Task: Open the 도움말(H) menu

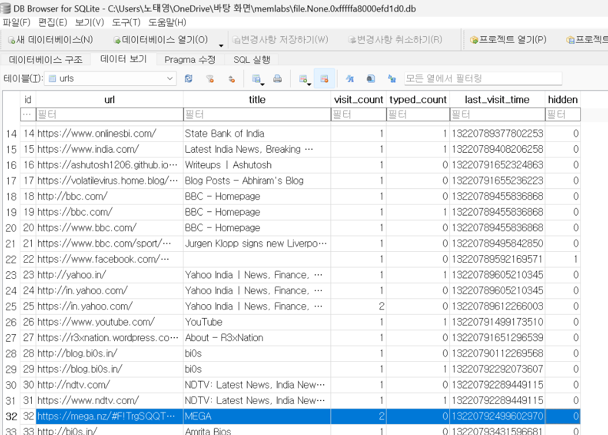Action: 167,22
